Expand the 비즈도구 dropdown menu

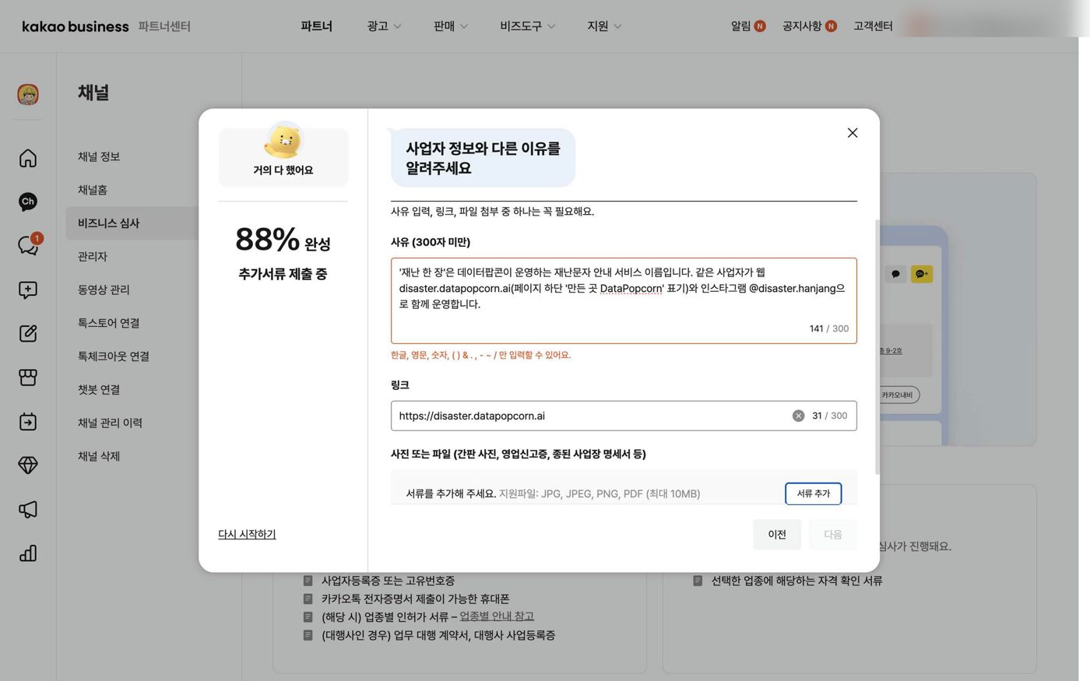click(x=528, y=26)
